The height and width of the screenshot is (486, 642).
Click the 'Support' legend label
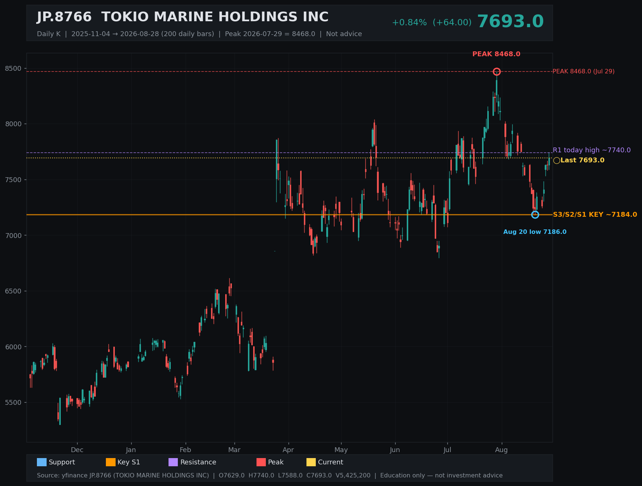[x=62, y=462]
